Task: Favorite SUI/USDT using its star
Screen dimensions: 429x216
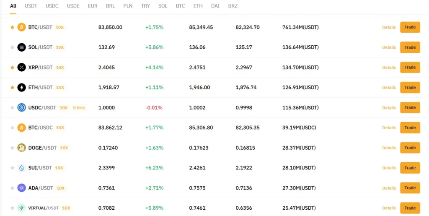Action: click(x=12, y=168)
